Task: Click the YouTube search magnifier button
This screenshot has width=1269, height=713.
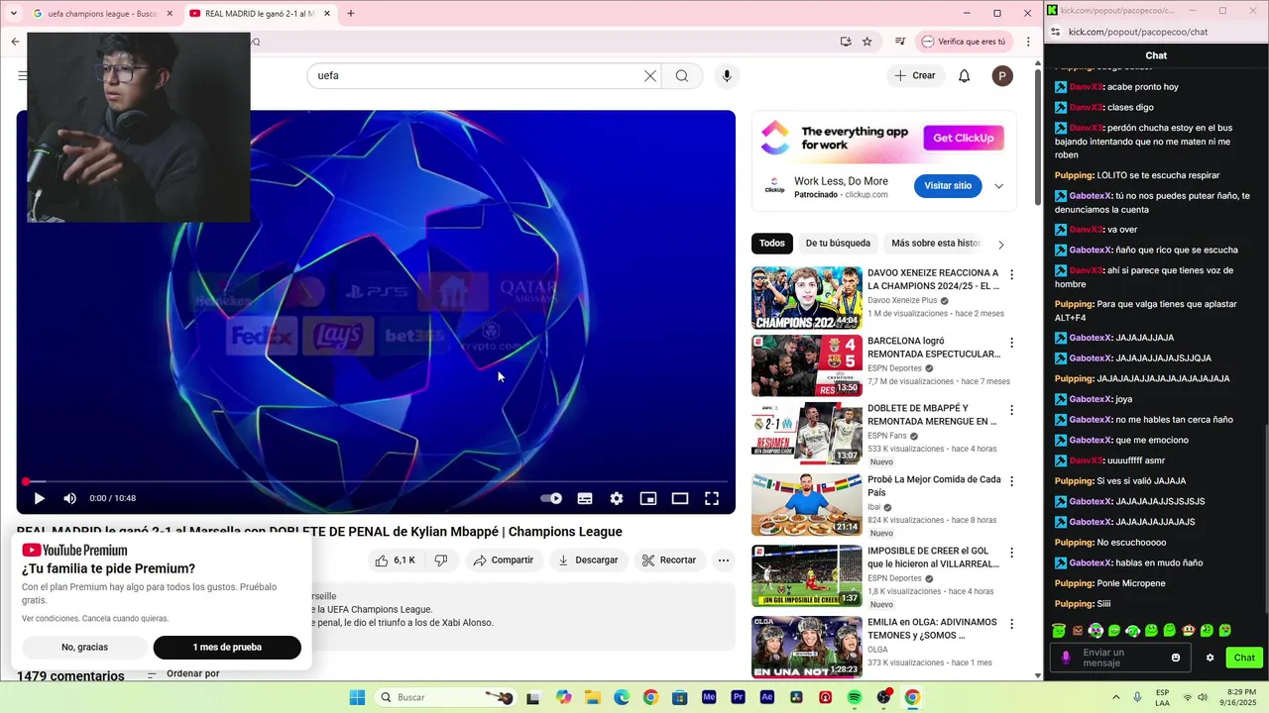Action: 682,75
